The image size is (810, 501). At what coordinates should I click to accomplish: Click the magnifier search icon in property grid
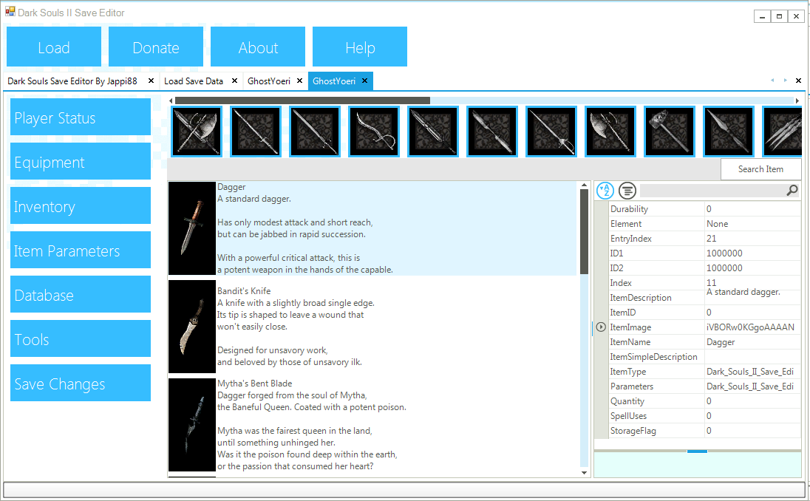click(x=792, y=191)
